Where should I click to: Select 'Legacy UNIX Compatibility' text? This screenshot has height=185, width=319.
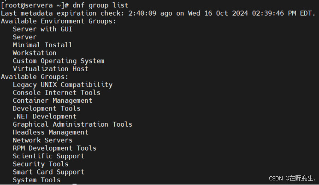(63, 85)
